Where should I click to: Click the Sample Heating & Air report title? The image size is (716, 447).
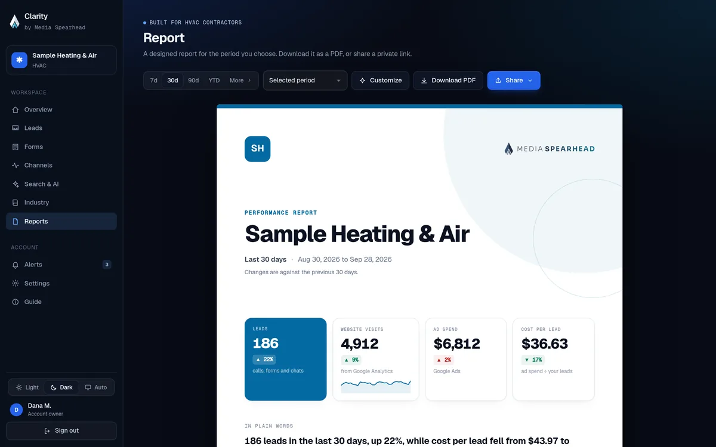point(357,234)
